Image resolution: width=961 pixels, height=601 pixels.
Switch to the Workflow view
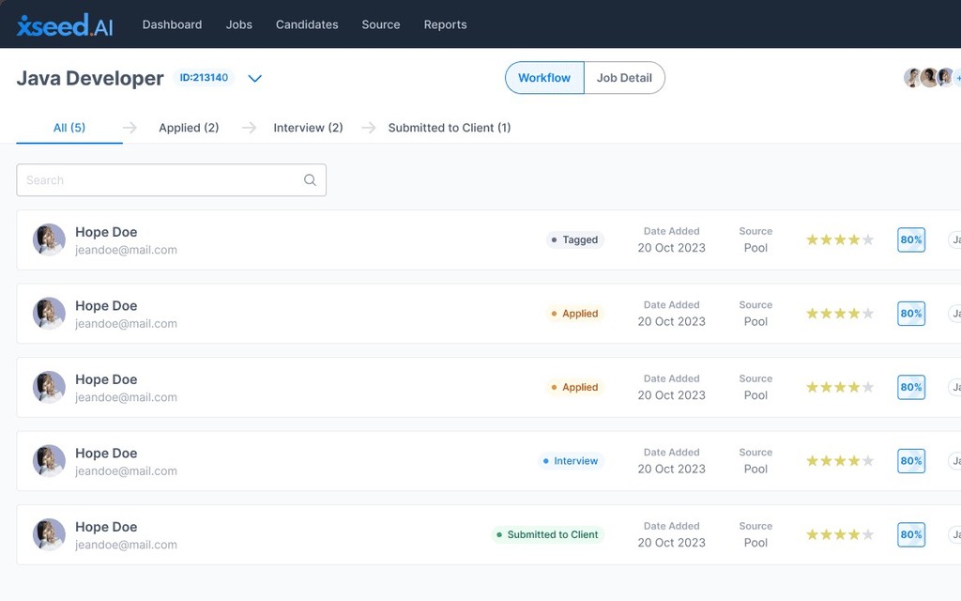pos(544,78)
